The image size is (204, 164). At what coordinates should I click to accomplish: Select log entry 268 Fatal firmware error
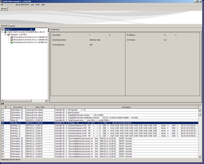coord(100,120)
